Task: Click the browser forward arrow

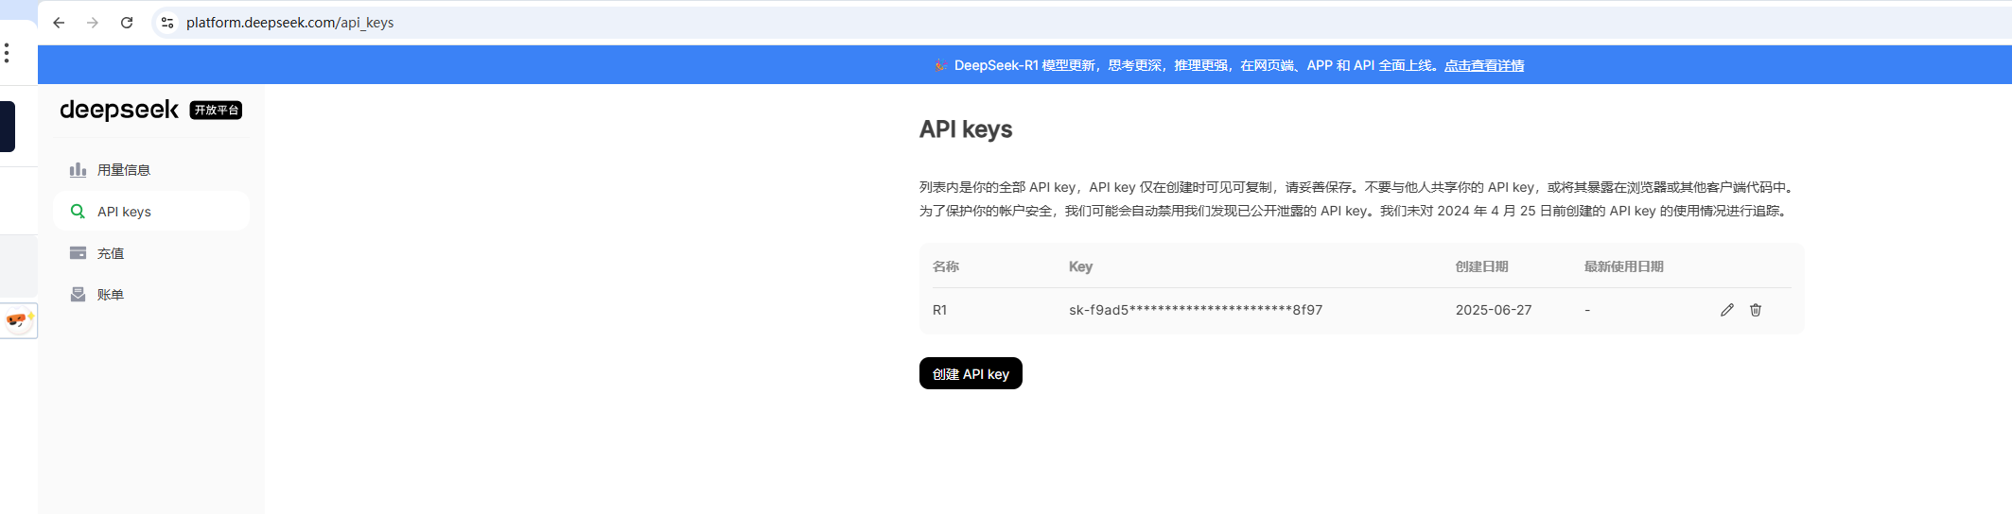Action: [93, 23]
